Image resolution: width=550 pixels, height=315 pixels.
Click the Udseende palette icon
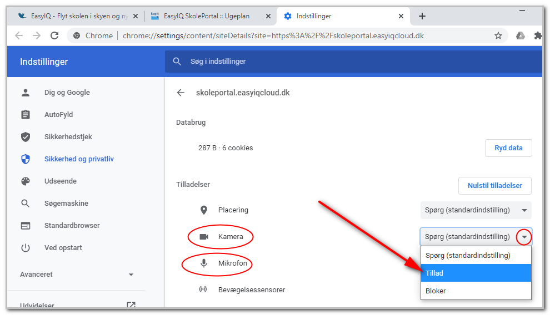26,181
